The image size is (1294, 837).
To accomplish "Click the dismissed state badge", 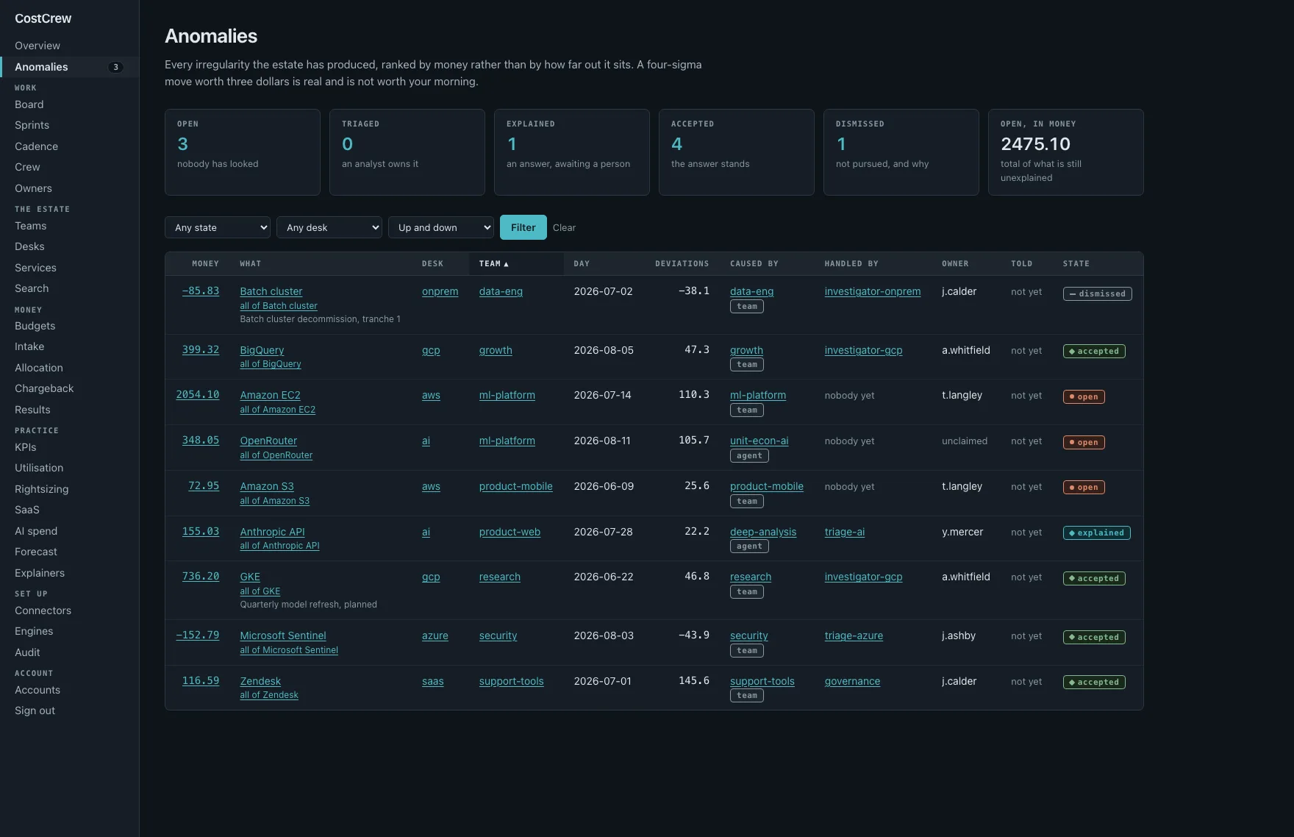I will pos(1097,293).
